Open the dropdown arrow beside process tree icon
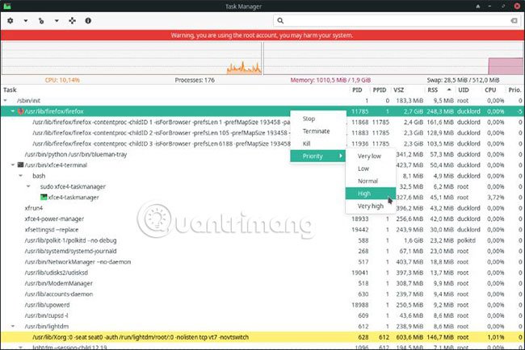The image size is (525, 350). click(x=57, y=21)
